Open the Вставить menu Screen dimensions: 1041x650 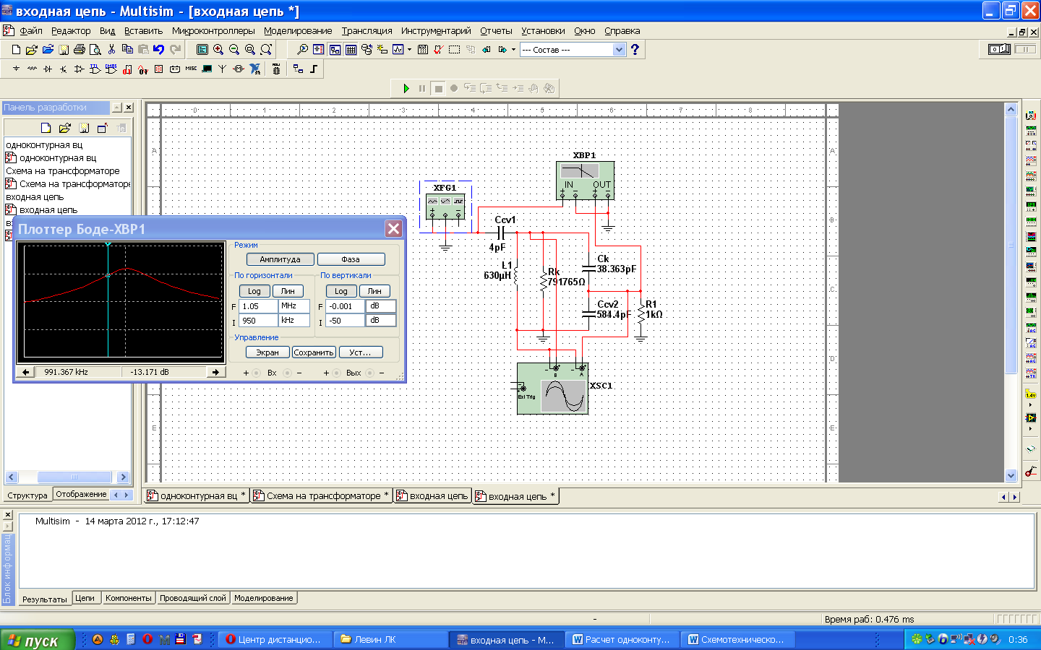point(143,31)
